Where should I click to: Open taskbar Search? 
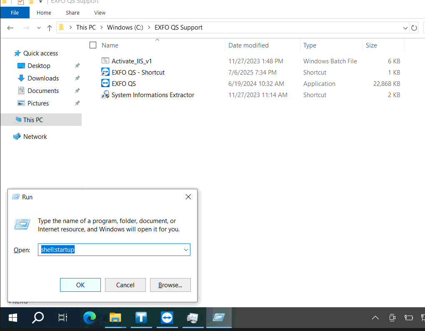[x=38, y=318]
